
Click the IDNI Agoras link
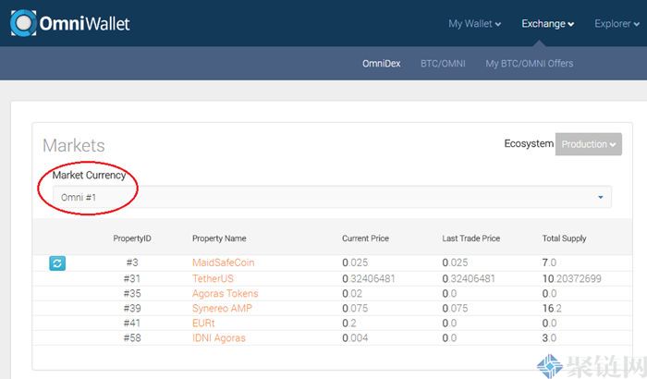click(219, 337)
